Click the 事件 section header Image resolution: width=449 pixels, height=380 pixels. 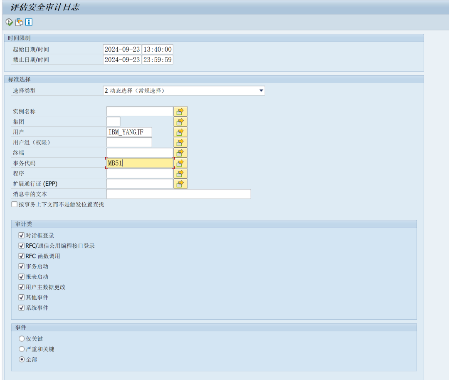tap(21, 327)
